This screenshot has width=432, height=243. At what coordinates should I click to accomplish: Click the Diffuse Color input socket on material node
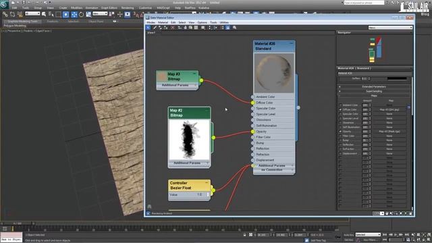point(252,103)
